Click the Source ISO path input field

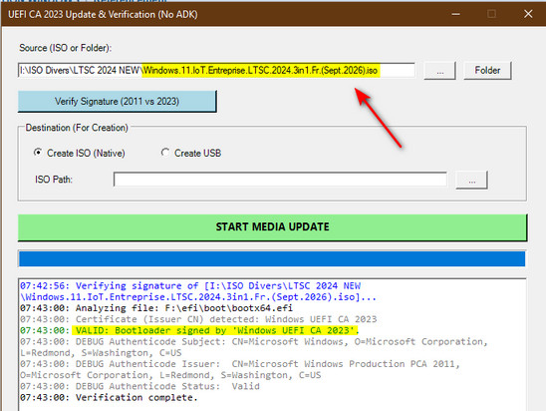click(216, 71)
